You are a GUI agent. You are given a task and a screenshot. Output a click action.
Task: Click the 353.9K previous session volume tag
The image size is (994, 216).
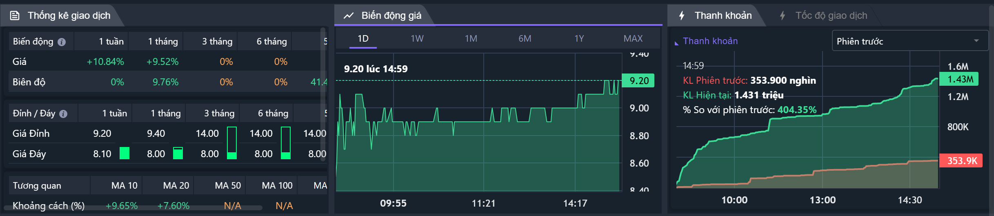pyautogui.click(x=961, y=160)
